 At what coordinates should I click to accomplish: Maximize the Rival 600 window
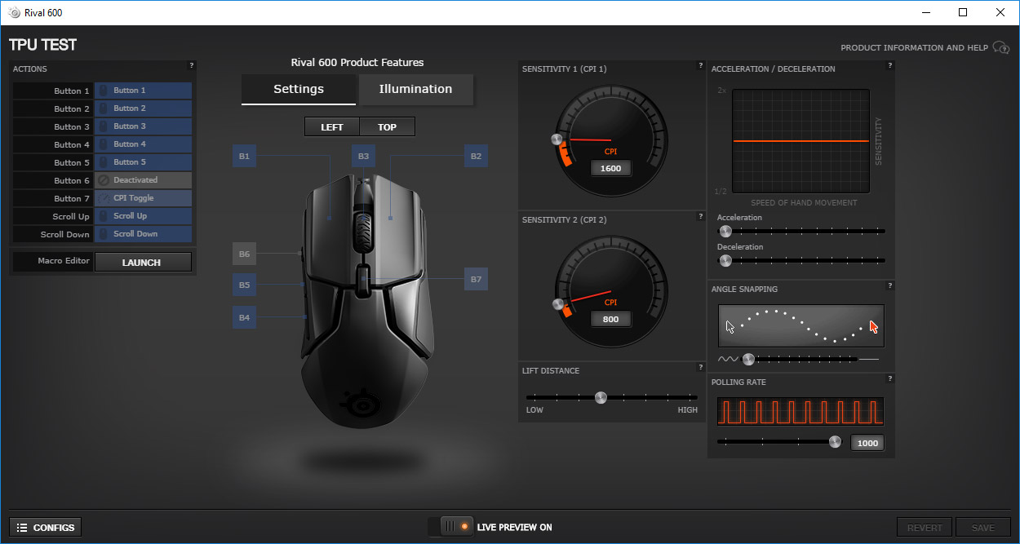pyautogui.click(x=963, y=12)
